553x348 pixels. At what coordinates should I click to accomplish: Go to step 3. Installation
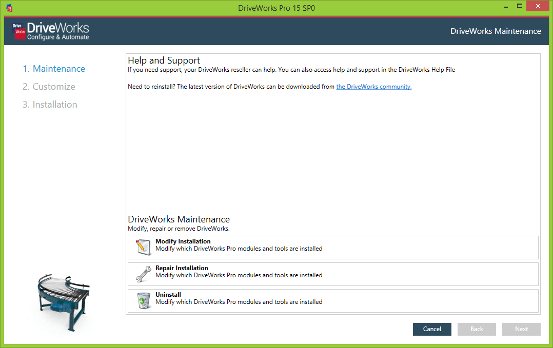50,105
